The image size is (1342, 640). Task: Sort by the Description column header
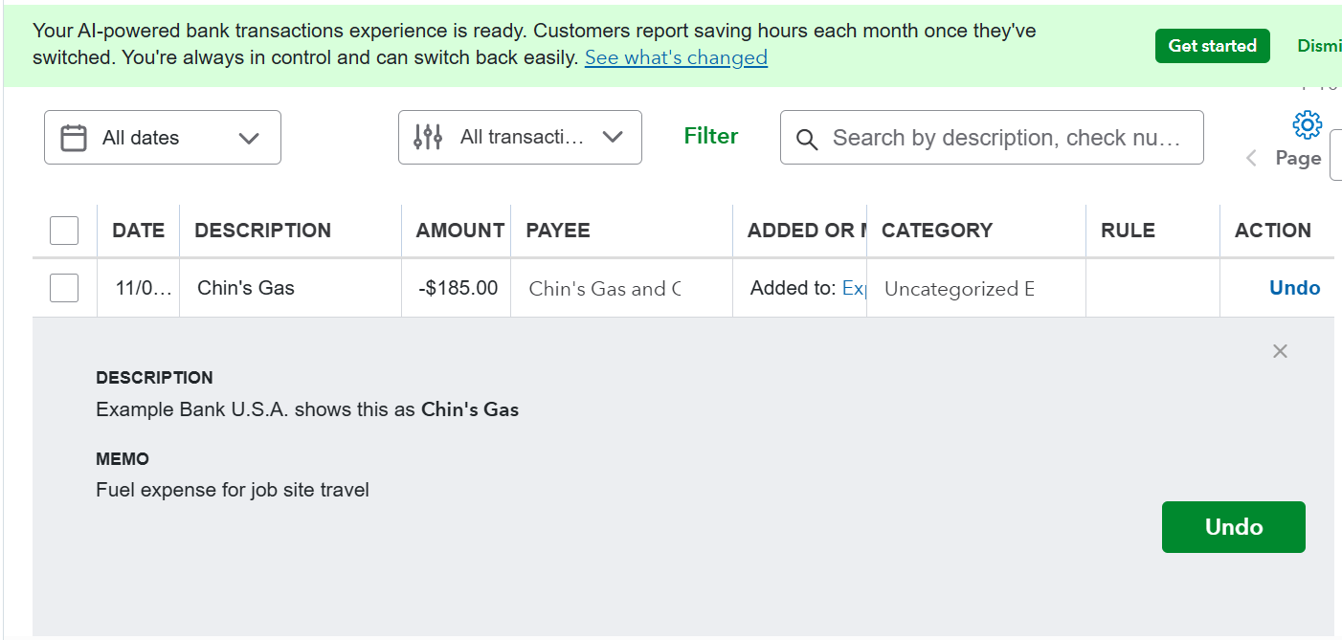click(x=262, y=231)
